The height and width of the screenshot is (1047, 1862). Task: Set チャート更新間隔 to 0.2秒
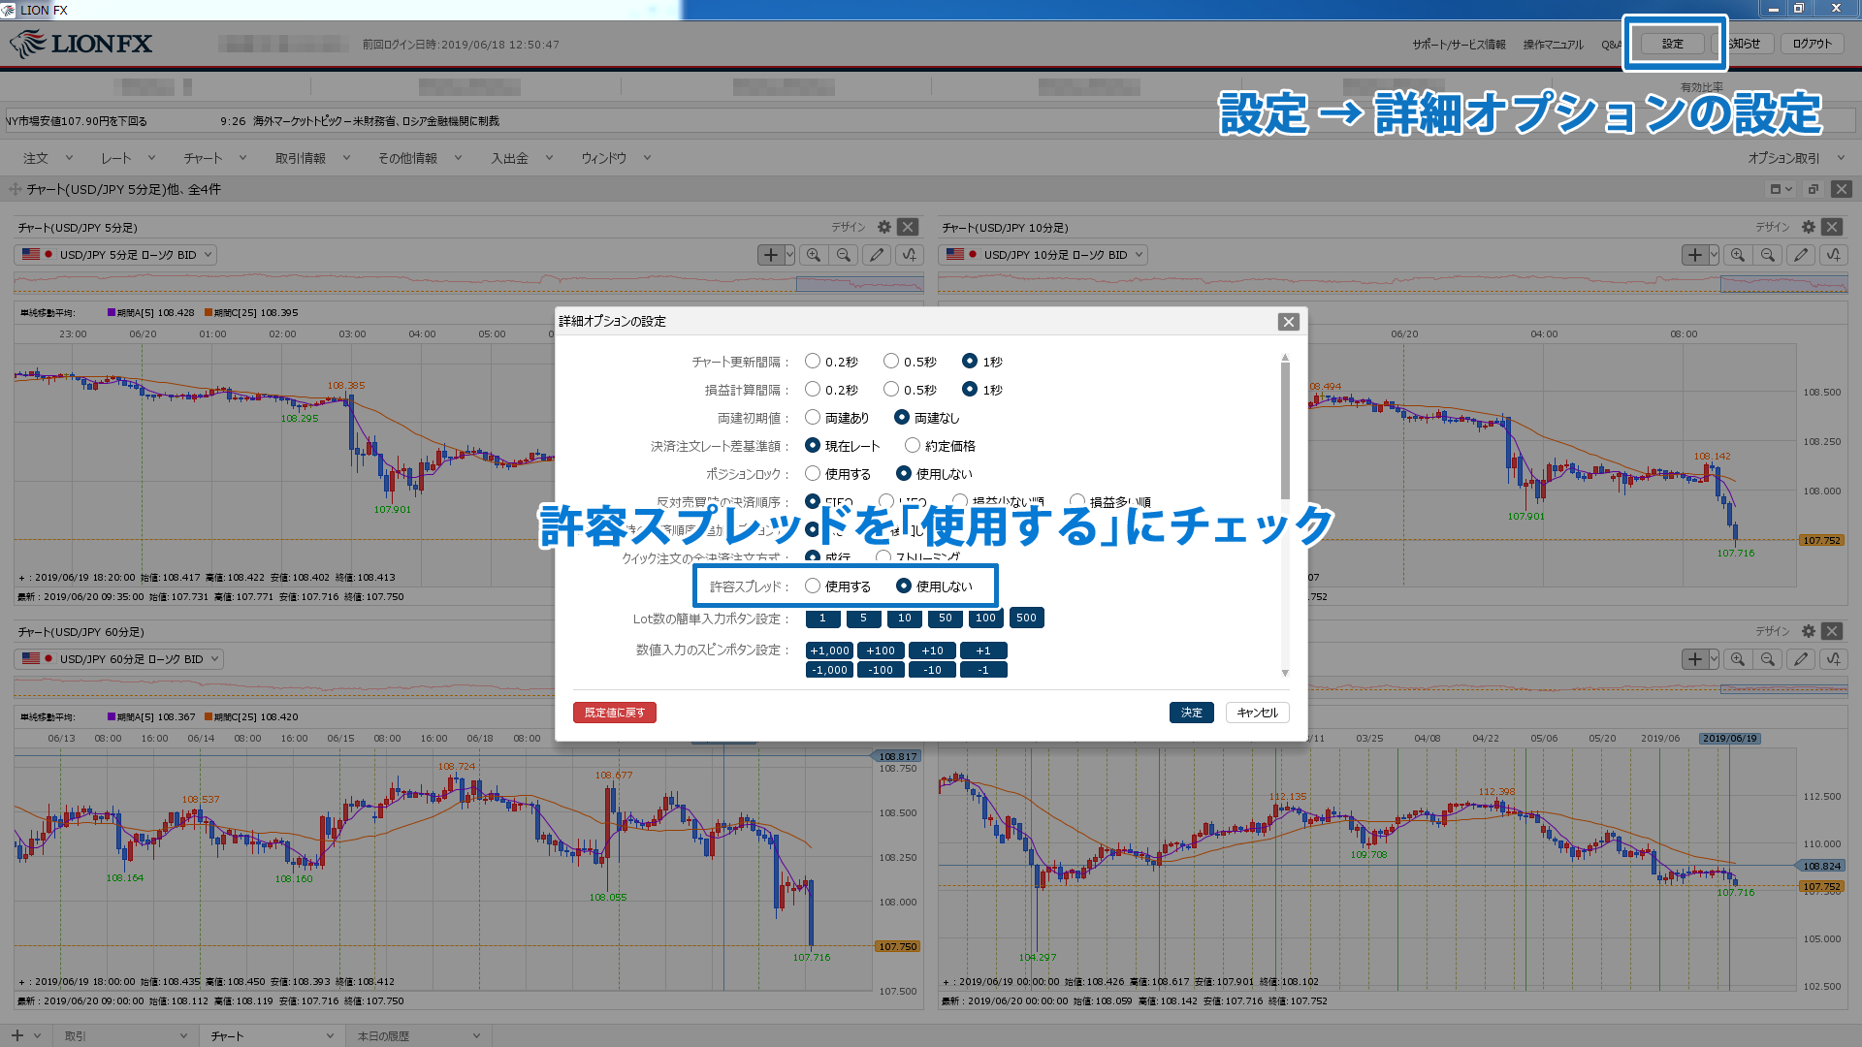(x=813, y=361)
